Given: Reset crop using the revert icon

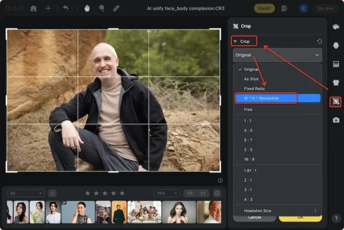Looking at the screenshot, I should (320, 42).
